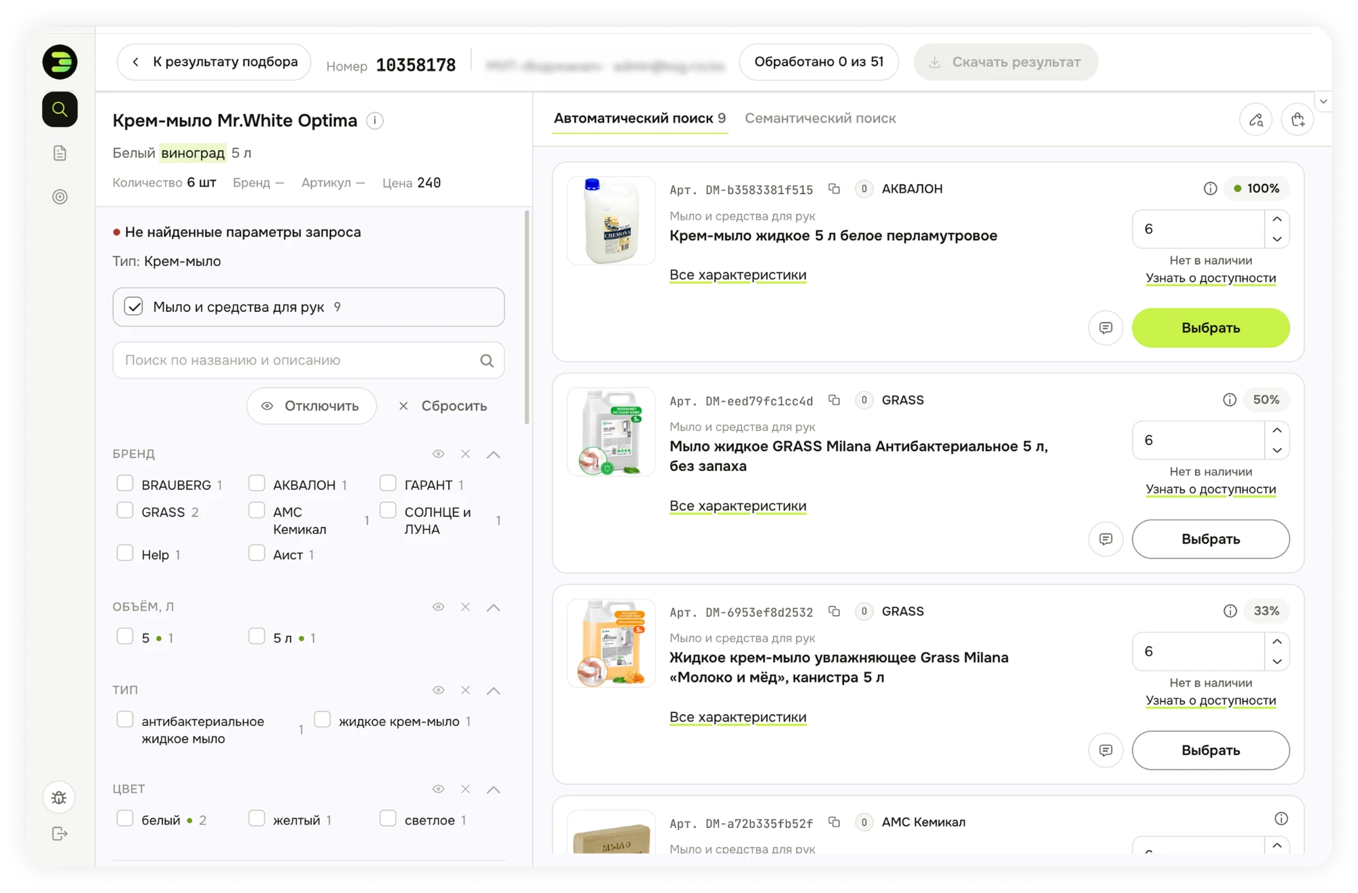Copy article number DM-6953ef8d2532
This screenshot has height=893, width=1358.
834,611
